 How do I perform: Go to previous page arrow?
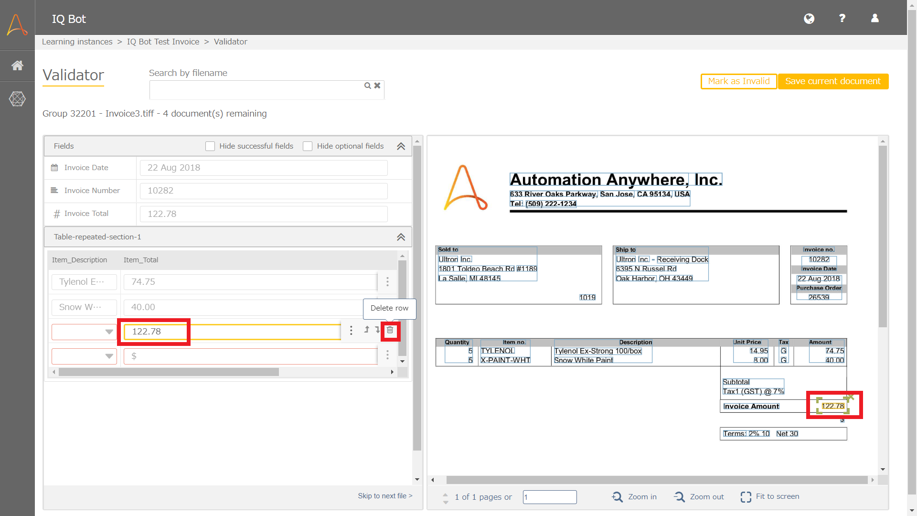(x=446, y=494)
